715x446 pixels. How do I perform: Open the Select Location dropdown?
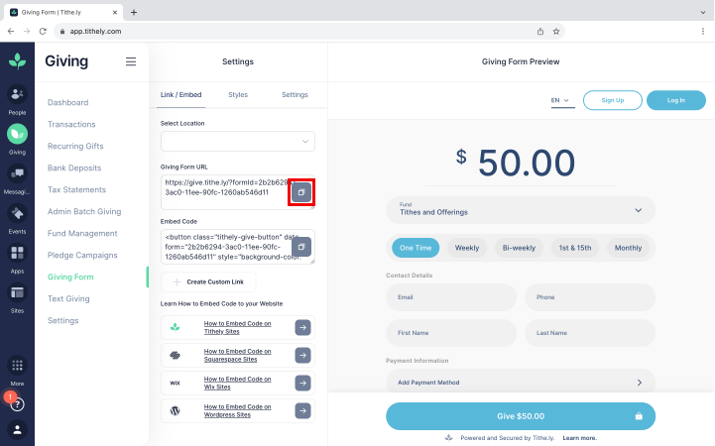coord(238,141)
